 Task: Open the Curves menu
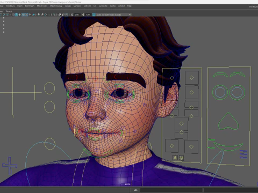point(68,6)
